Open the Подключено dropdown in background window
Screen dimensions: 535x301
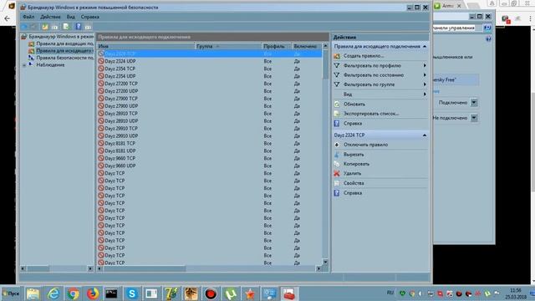pos(474,102)
